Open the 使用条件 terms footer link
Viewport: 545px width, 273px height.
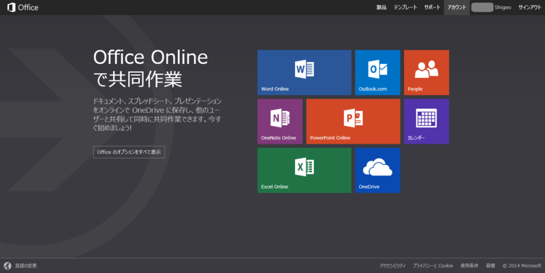(x=469, y=266)
